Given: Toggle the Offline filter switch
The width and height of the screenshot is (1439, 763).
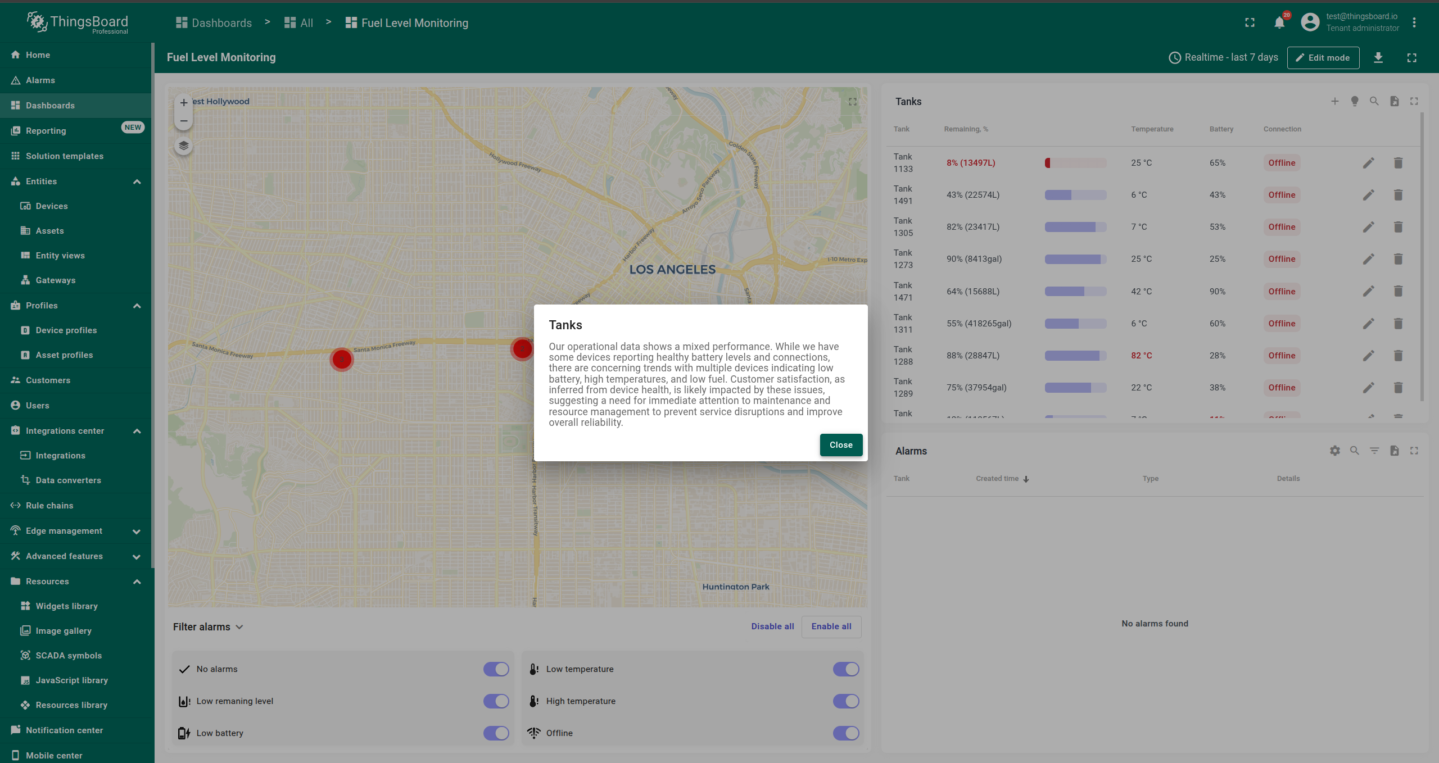Looking at the screenshot, I should (x=845, y=733).
